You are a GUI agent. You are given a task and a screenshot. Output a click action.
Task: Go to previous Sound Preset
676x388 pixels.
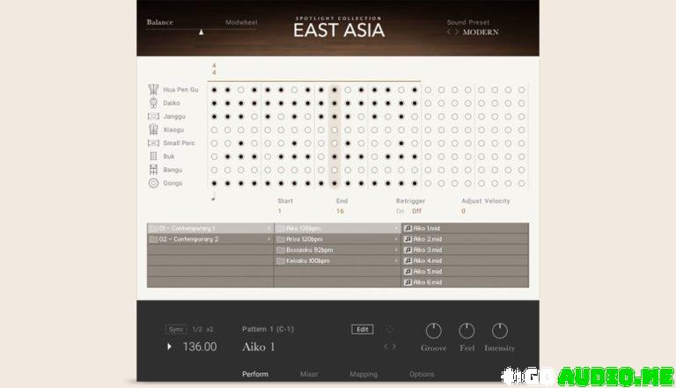(449, 33)
